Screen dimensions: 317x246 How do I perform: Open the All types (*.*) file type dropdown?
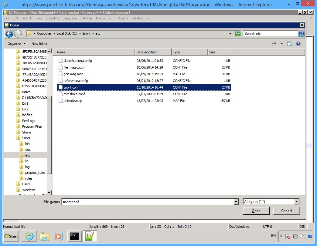click(271, 201)
